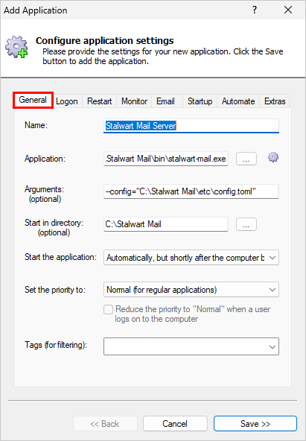
Task: Open the Automate tab
Action: coord(238,101)
